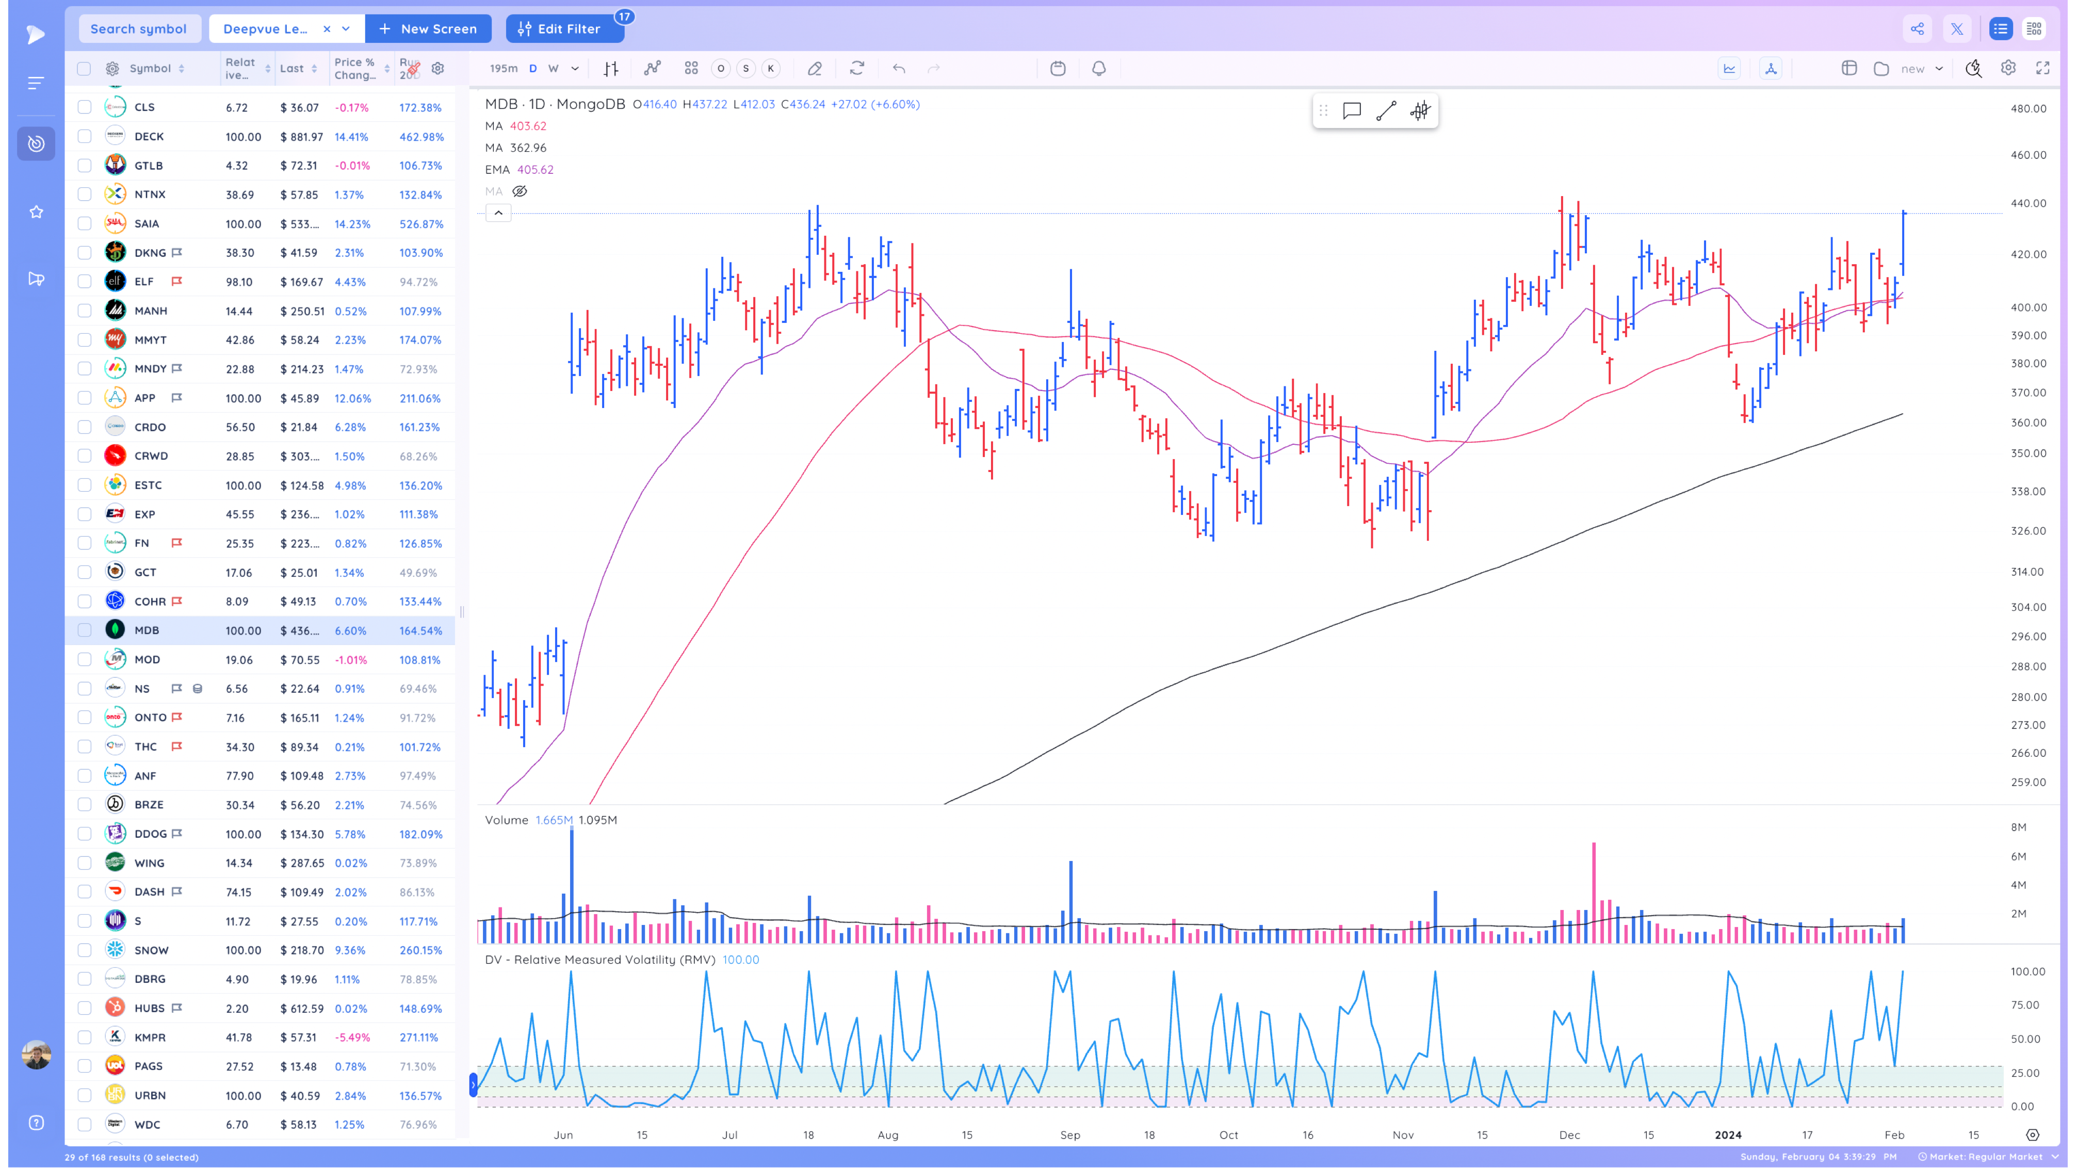Open the calendar date icon
The width and height of the screenshot is (2077, 1168).
click(1058, 69)
